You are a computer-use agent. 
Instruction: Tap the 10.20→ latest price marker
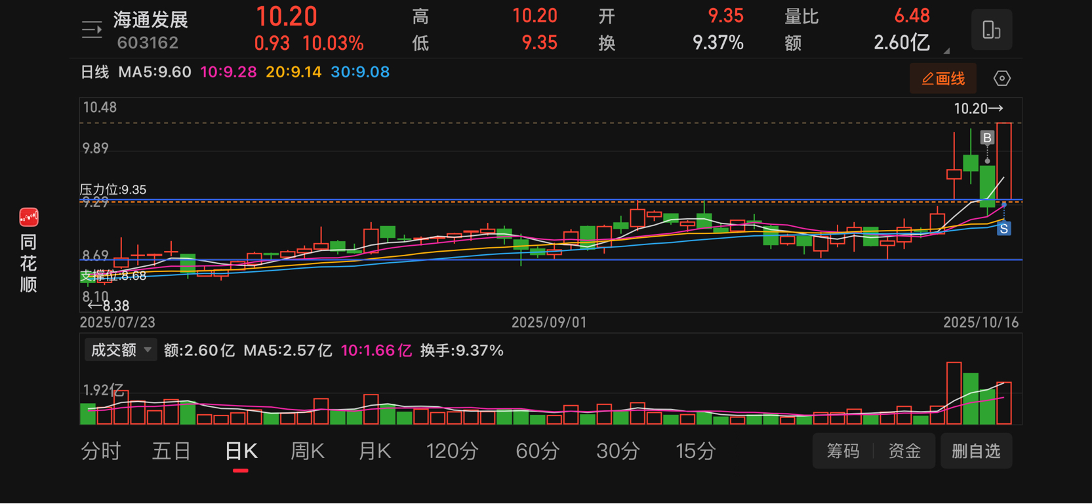click(x=979, y=109)
